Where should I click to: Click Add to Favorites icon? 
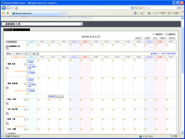(8, 13)
